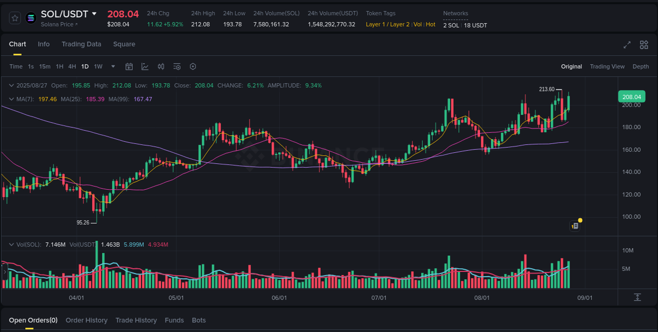
Task: Open the go-to-date calendar icon
Action: [x=129, y=66]
